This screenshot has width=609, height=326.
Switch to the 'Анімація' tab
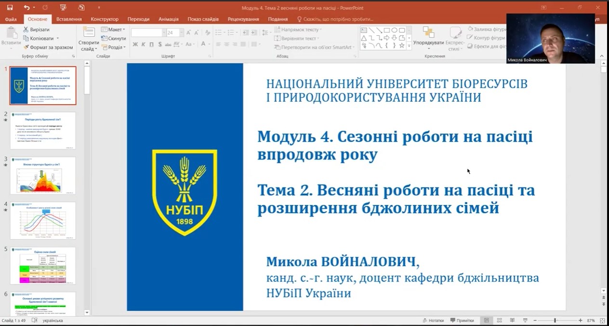(168, 19)
